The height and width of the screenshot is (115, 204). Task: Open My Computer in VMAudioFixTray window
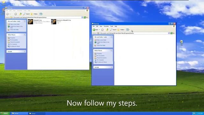(12, 44)
